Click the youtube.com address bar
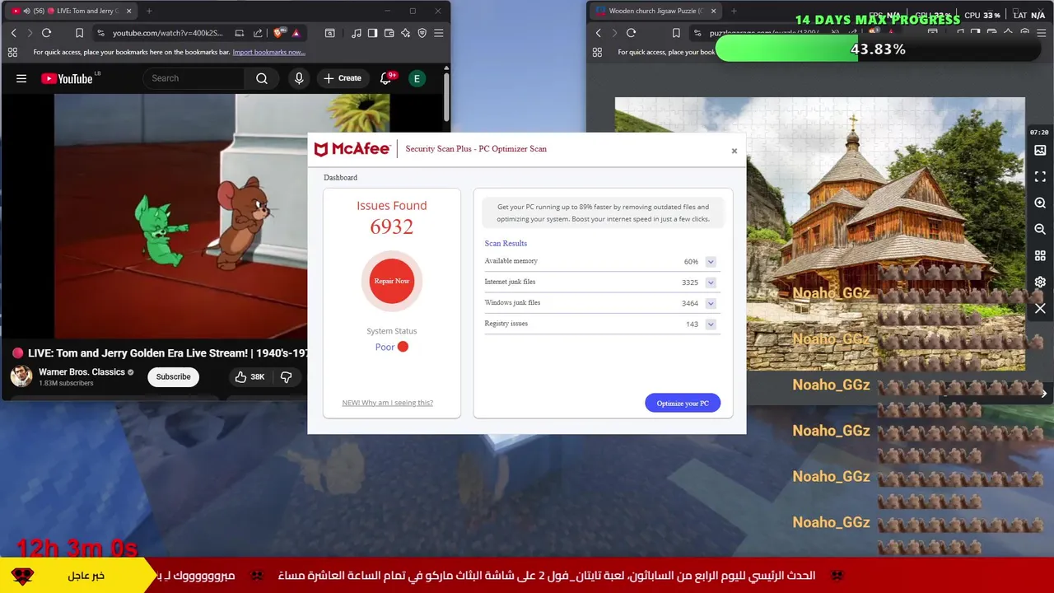Viewport: 1054px width, 593px height. coord(167,33)
